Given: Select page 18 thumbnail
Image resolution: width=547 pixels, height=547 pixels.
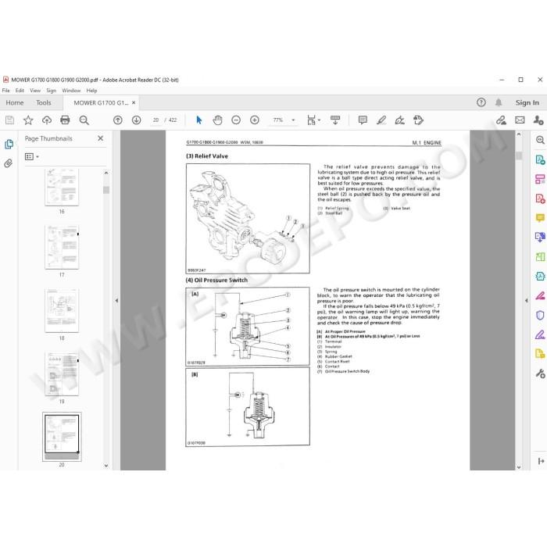Looking at the screenshot, I should [62, 310].
